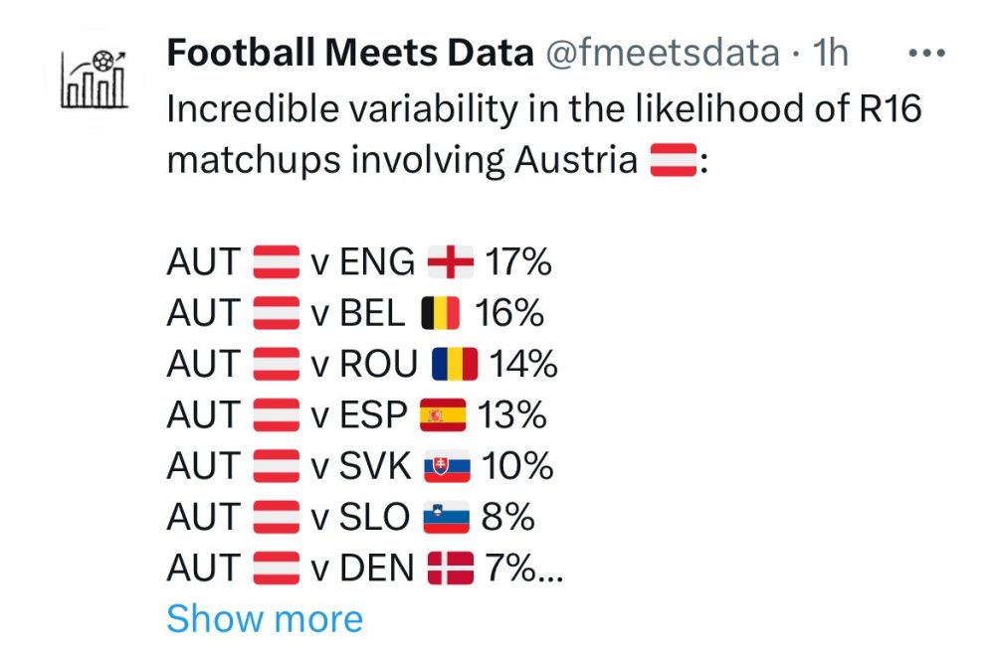995x648 pixels.
Task: Click the 1h tweet timestamp
Action: pyautogui.click(x=832, y=54)
